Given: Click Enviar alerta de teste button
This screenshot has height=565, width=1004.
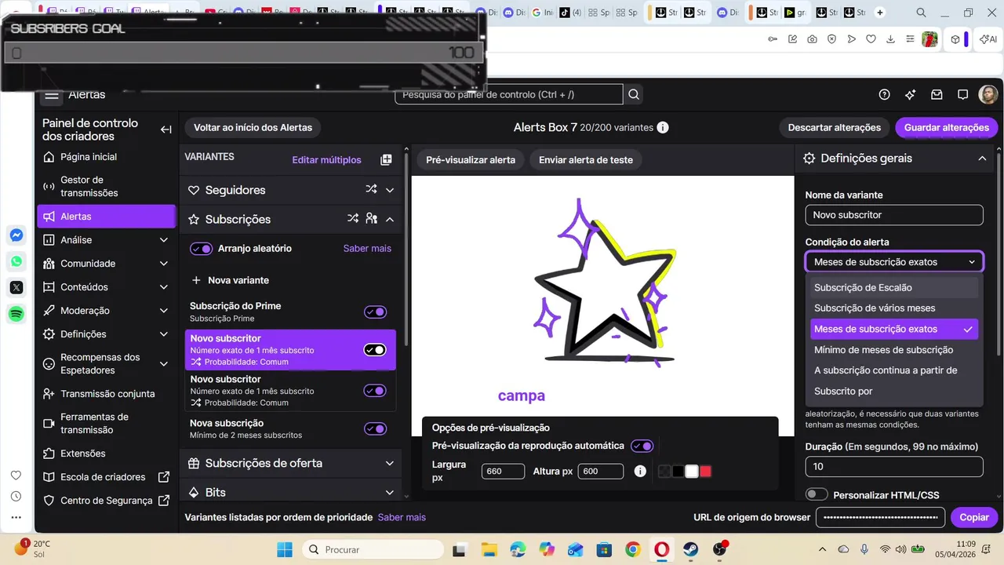Looking at the screenshot, I should pyautogui.click(x=586, y=159).
